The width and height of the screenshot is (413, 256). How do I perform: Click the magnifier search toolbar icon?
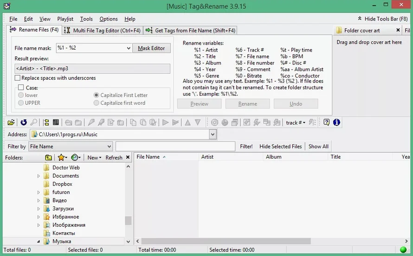click(33, 122)
